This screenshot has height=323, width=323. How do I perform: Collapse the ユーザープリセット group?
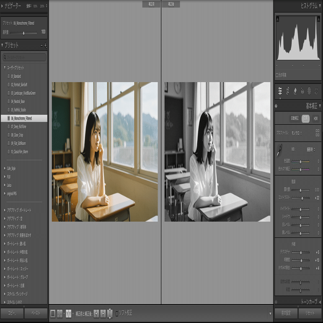tap(5, 67)
